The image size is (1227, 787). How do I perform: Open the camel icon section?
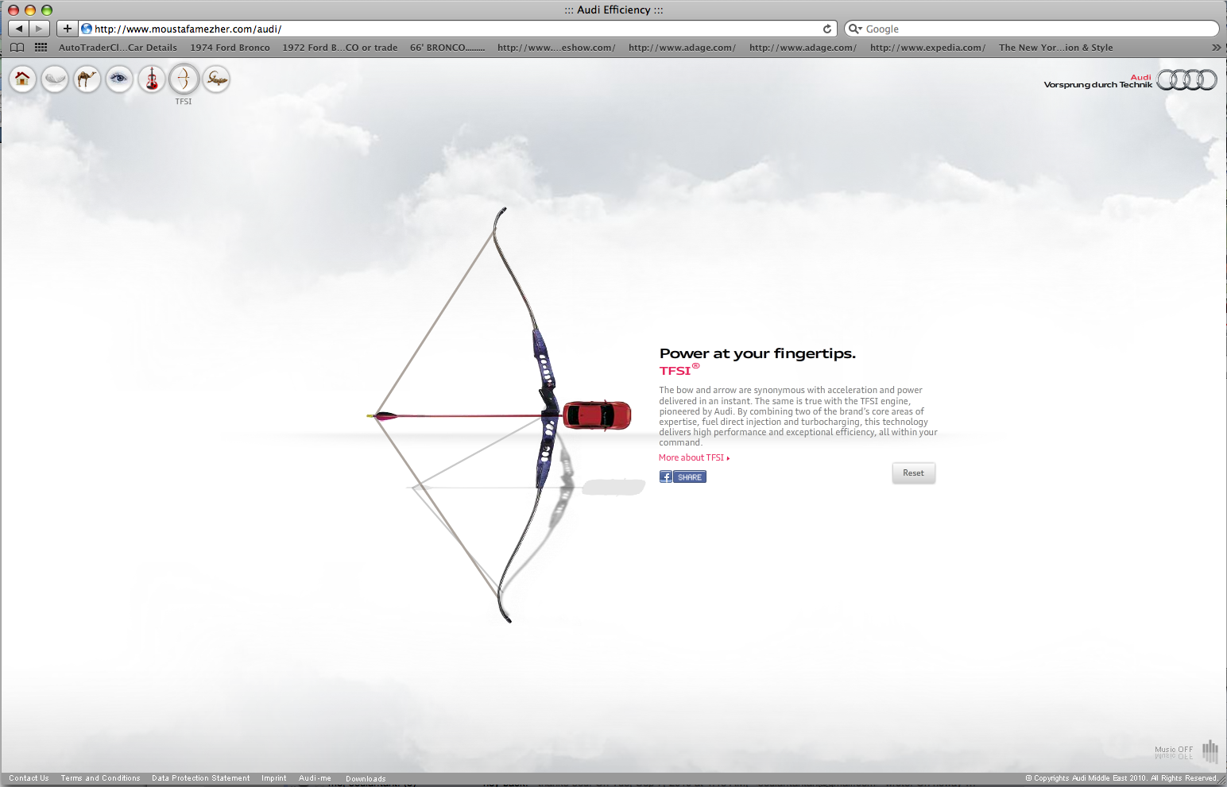pyautogui.click(x=87, y=79)
